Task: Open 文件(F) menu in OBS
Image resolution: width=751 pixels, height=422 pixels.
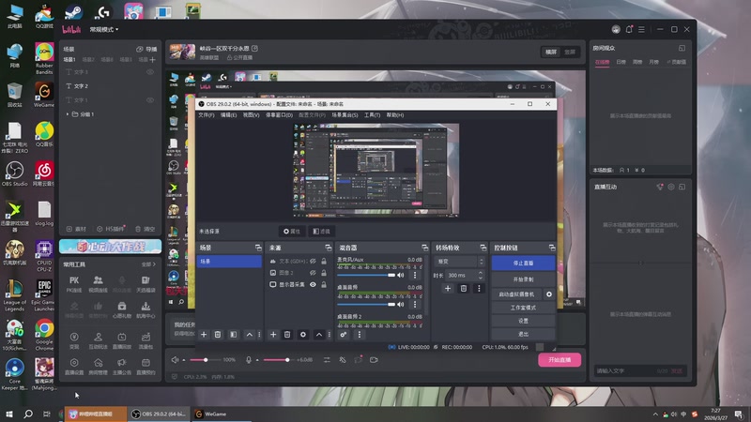Action: [207, 115]
